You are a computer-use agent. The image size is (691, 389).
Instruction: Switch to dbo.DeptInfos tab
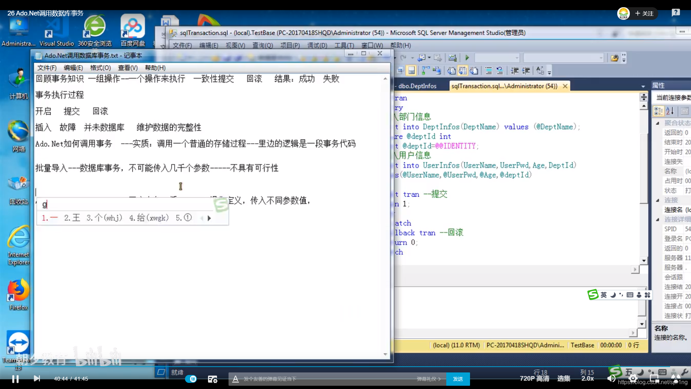417,86
